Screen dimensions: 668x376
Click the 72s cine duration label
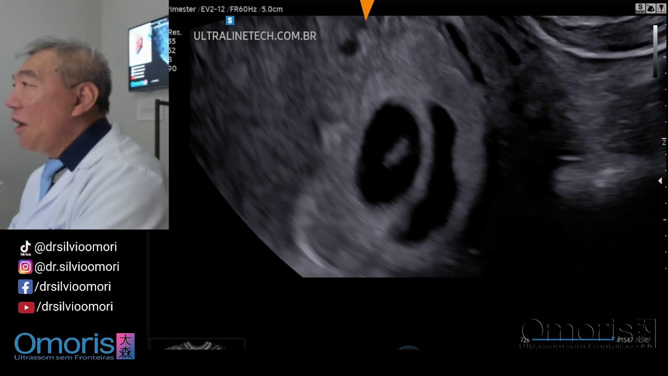tap(524, 340)
